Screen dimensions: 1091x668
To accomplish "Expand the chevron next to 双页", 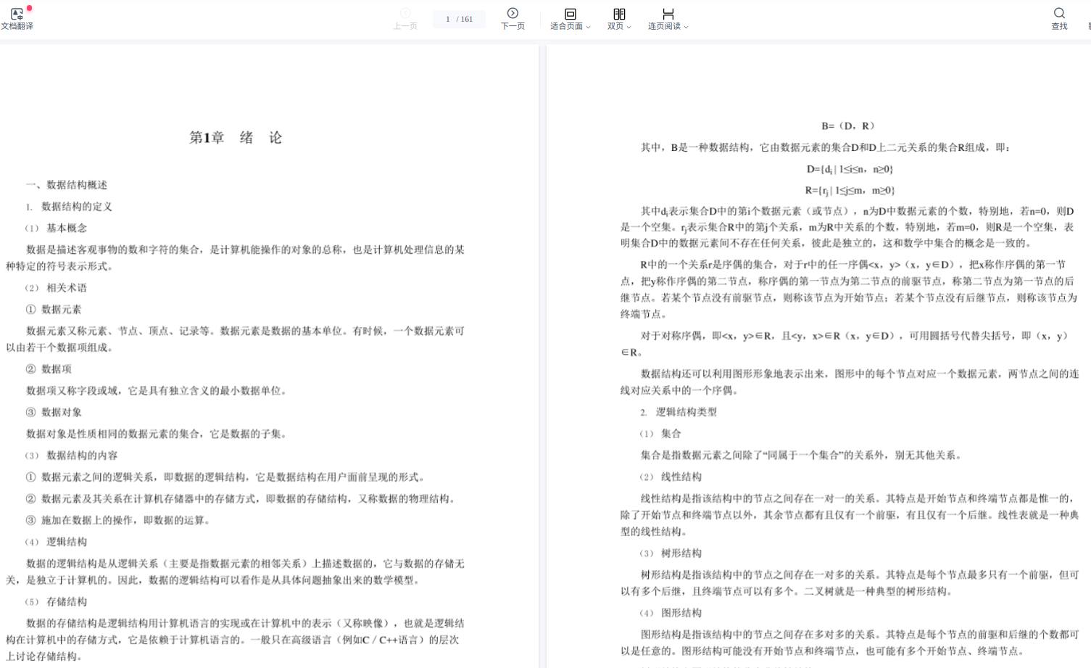I will point(629,27).
